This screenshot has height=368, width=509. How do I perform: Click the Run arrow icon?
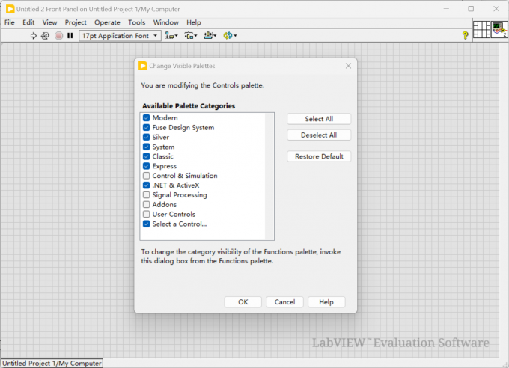click(x=33, y=36)
